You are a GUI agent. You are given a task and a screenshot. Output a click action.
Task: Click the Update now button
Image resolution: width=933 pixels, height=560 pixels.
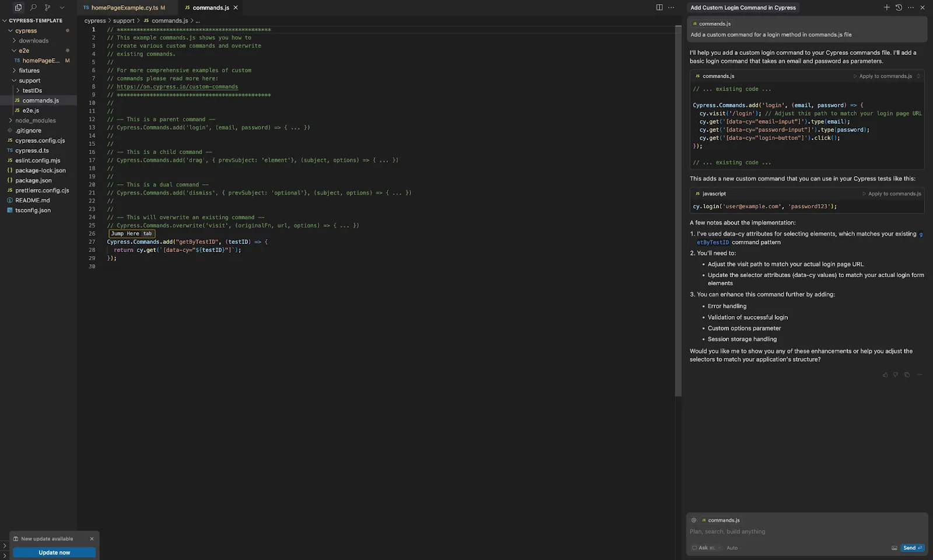coord(54,552)
